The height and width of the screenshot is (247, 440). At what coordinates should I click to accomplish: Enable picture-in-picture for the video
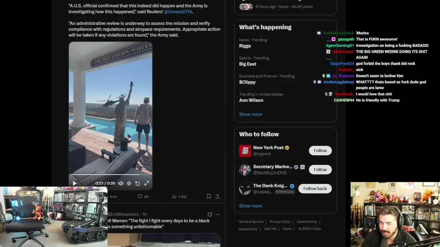[x=137, y=184]
